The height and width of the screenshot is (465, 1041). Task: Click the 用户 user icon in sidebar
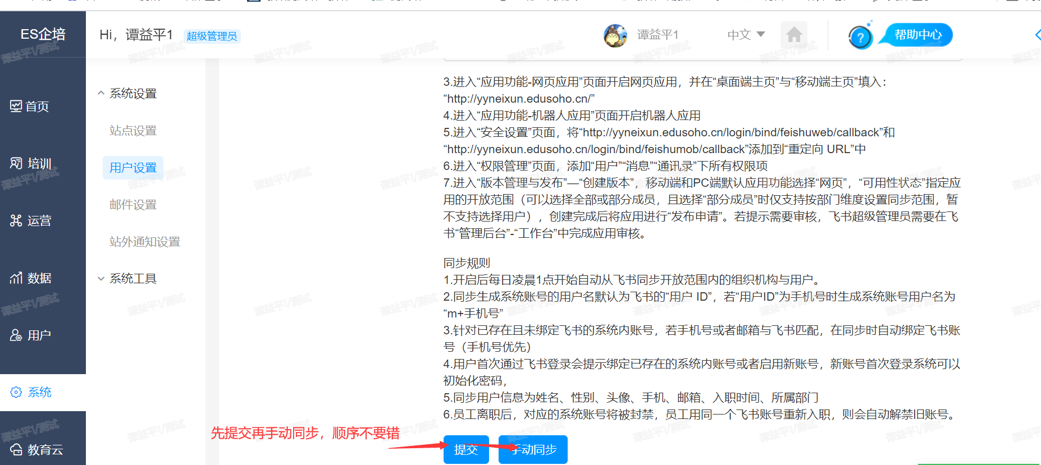(16, 335)
